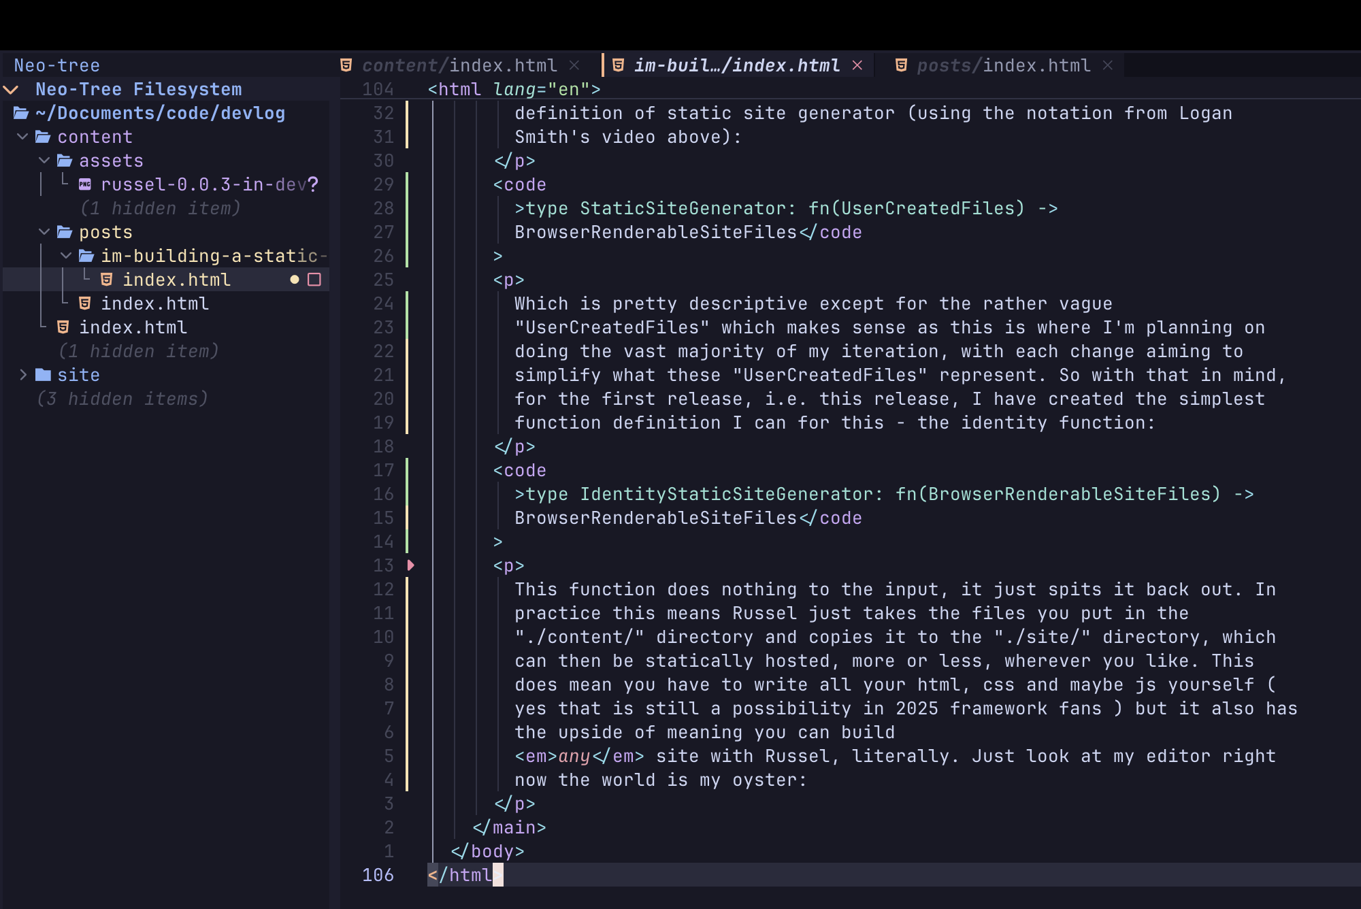Viewport: 1361px width, 909px height.
Task: Click the sign marker on line 13 gutter
Action: pyautogui.click(x=410, y=565)
